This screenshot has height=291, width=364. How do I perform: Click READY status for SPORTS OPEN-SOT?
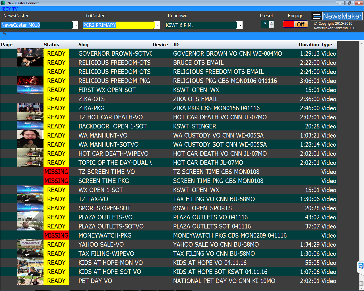coord(56,208)
